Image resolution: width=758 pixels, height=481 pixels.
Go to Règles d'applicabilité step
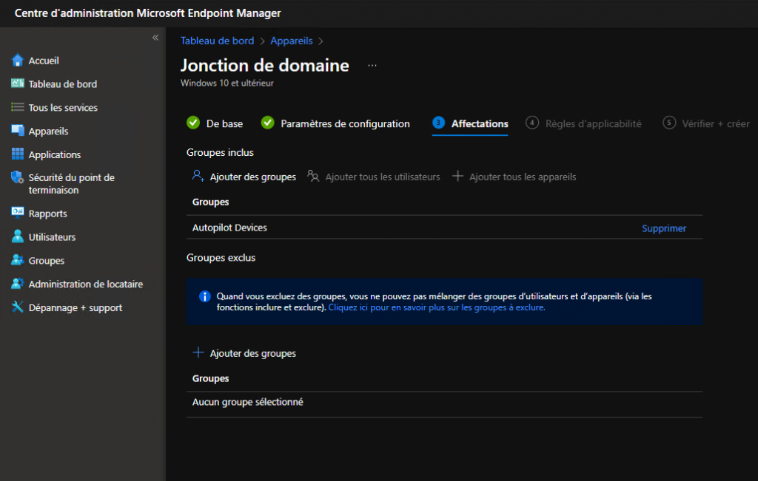(593, 124)
